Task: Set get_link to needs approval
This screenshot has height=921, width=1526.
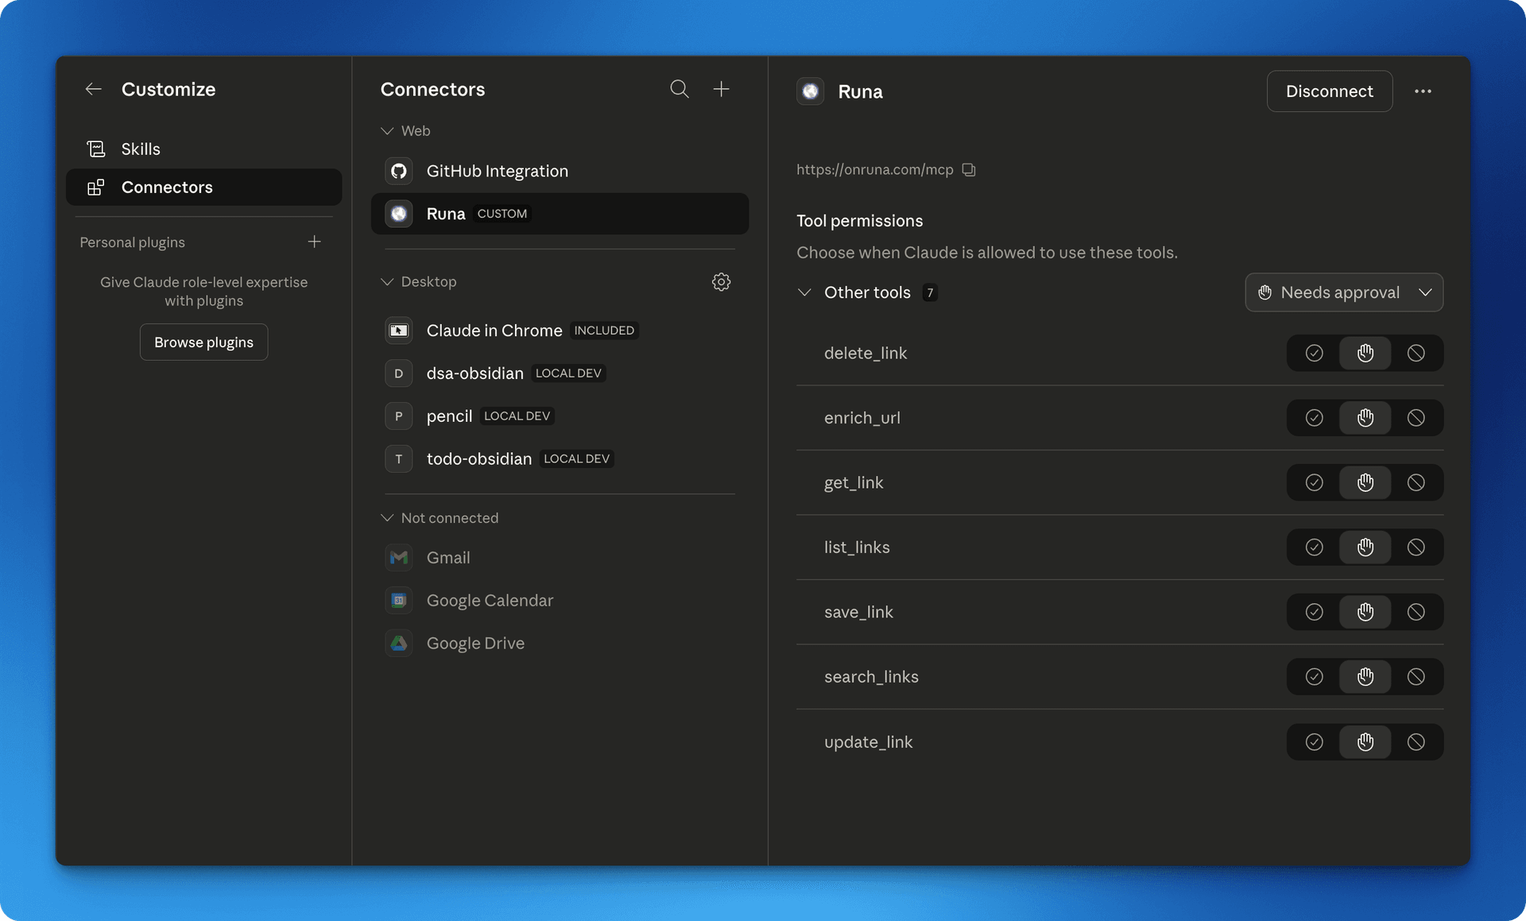Action: pyautogui.click(x=1365, y=482)
